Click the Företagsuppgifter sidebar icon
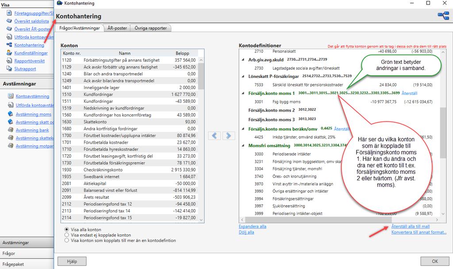The height and width of the screenshot is (269, 453). click(9, 13)
